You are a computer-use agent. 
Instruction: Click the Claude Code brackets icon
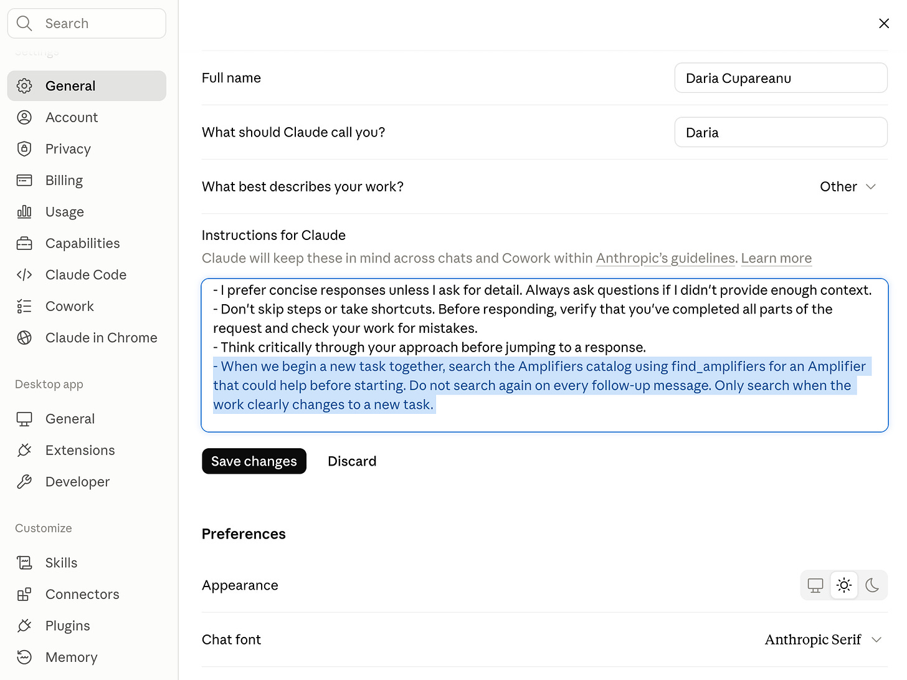coord(24,275)
